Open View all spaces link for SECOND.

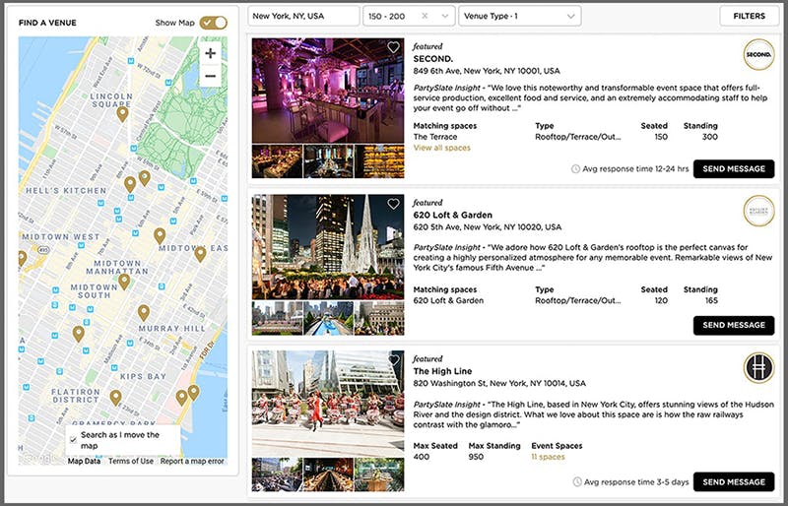point(441,148)
